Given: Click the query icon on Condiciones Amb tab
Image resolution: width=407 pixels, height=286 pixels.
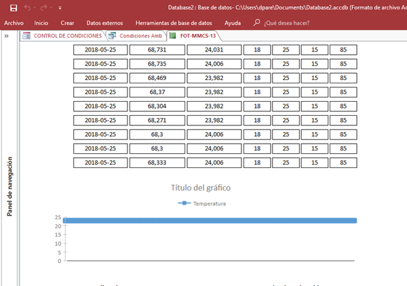Looking at the screenshot, I should [112, 36].
